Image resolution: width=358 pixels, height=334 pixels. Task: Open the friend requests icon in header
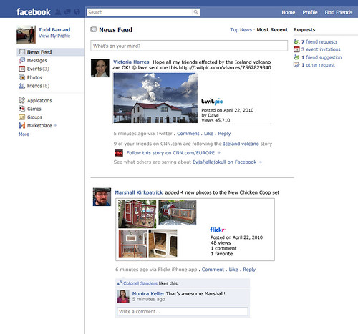coord(58,12)
